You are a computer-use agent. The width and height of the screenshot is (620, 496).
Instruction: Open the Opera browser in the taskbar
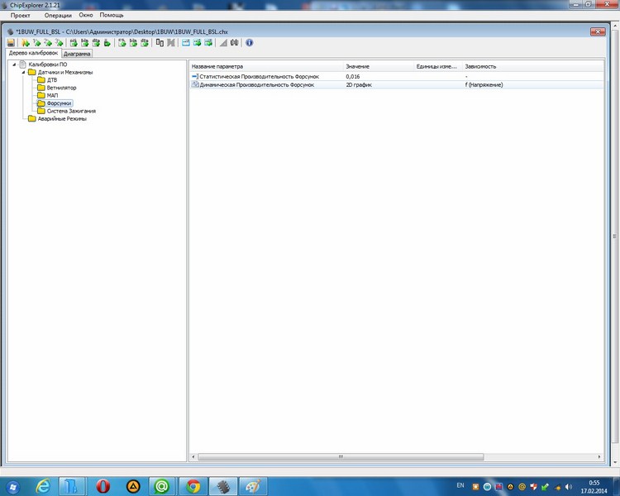tap(103, 485)
